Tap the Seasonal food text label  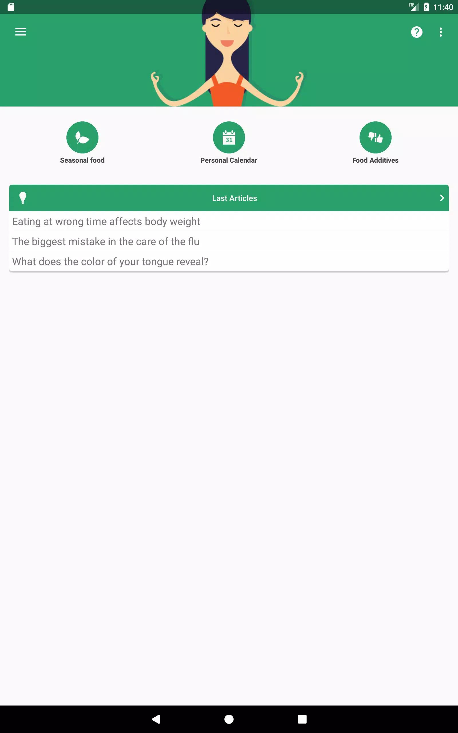click(x=82, y=160)
